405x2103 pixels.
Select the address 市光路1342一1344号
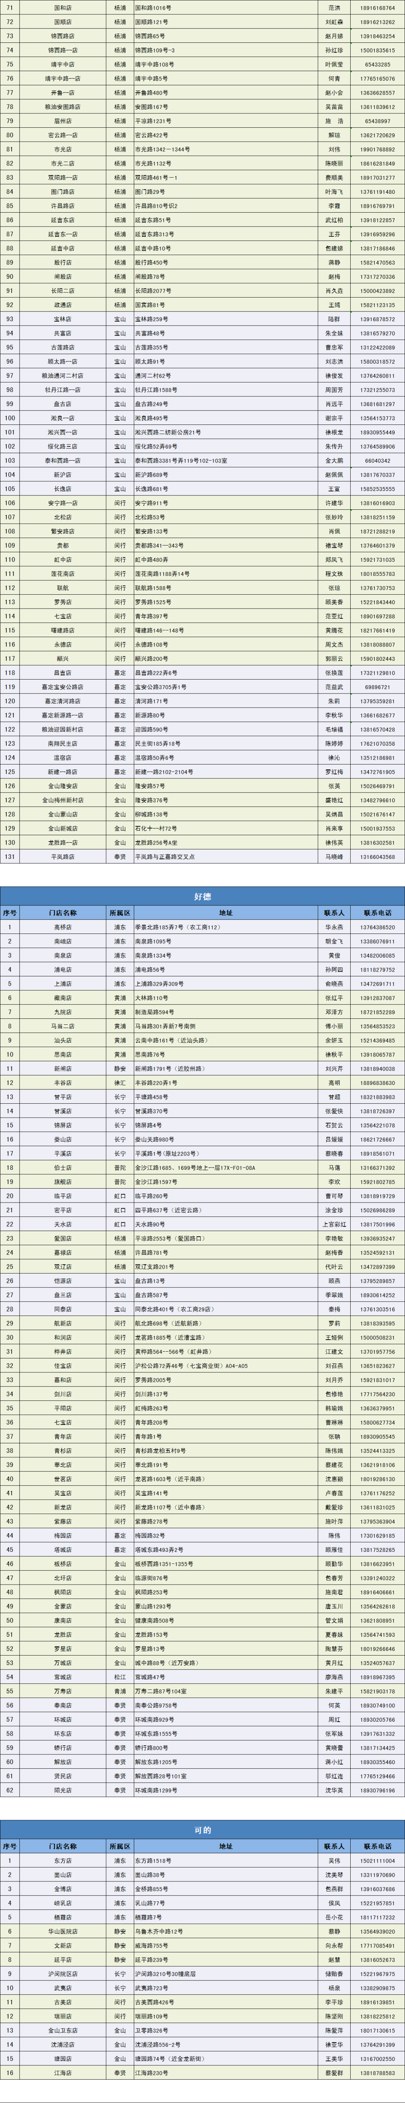[163, 150]
